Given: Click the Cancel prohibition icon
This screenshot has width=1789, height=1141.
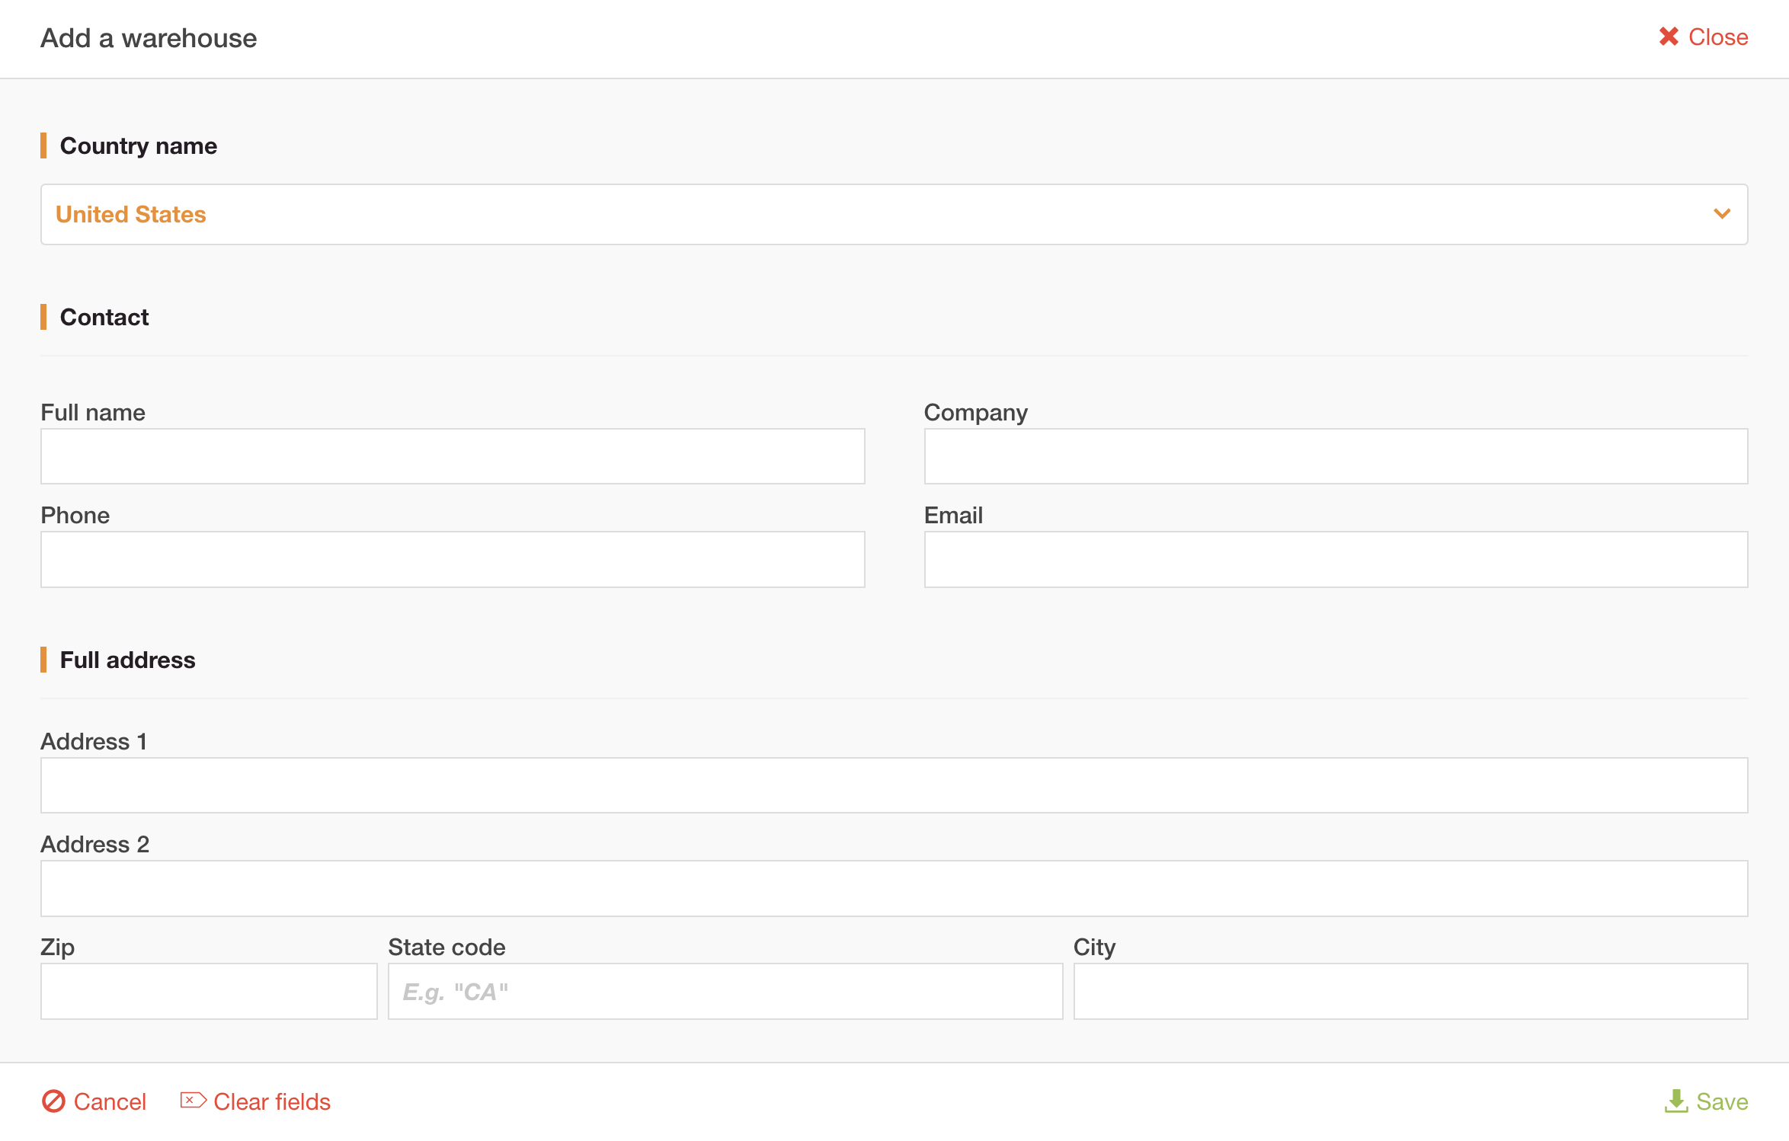Looking at the screenshot, I should coord(53,1101).
